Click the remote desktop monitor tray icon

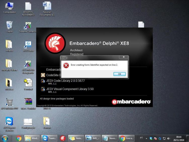(x=151, y=138)
